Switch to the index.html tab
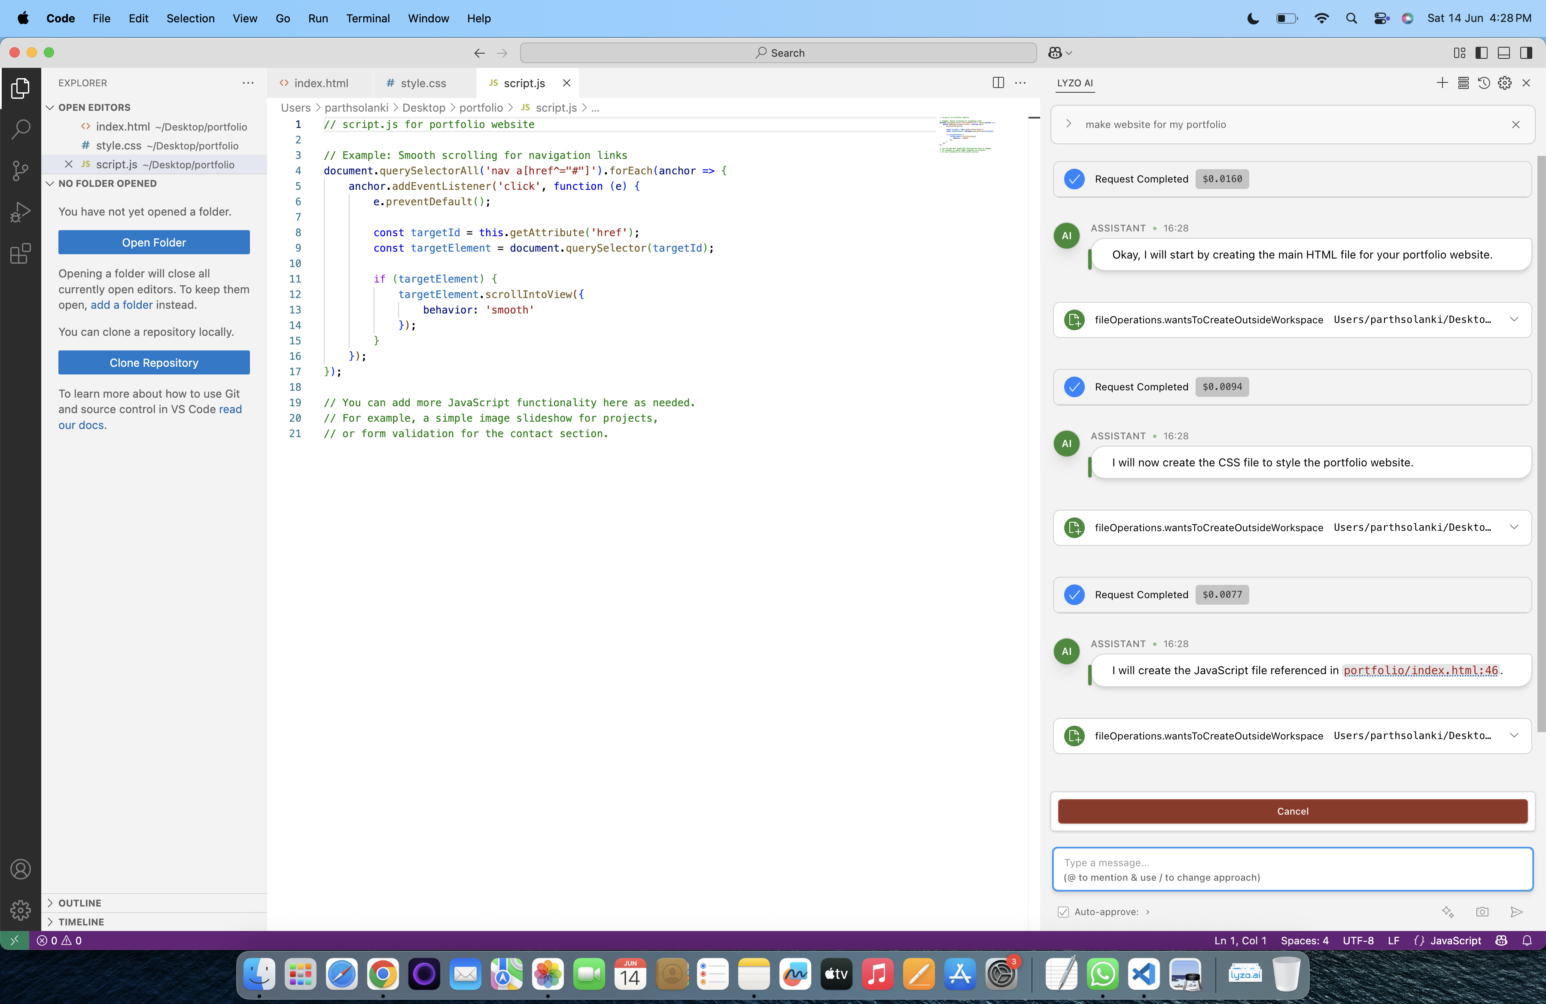1546x1004 pixels. (320, 82)
